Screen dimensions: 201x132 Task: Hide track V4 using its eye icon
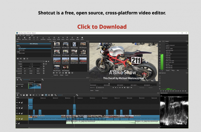[x=20, y=102]
